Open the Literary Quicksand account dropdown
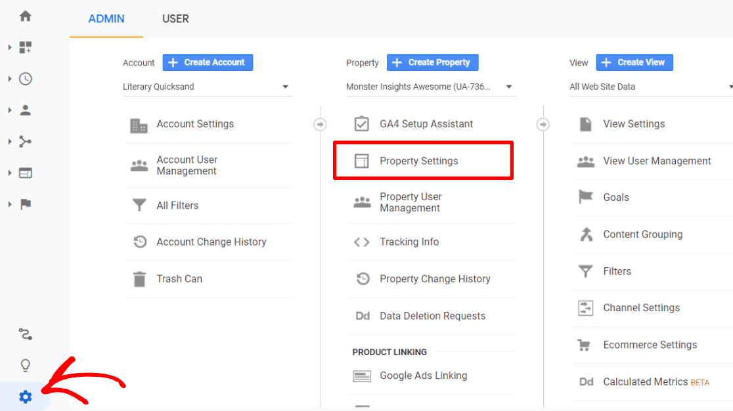 208,87
